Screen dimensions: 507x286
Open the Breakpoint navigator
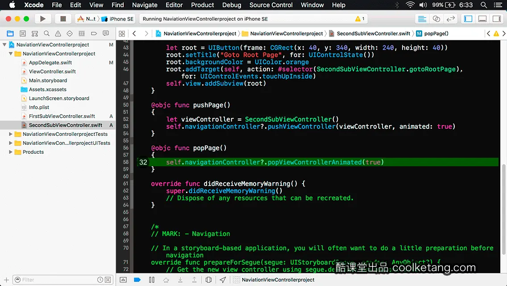pyautogui.click(x=94, y=34)
